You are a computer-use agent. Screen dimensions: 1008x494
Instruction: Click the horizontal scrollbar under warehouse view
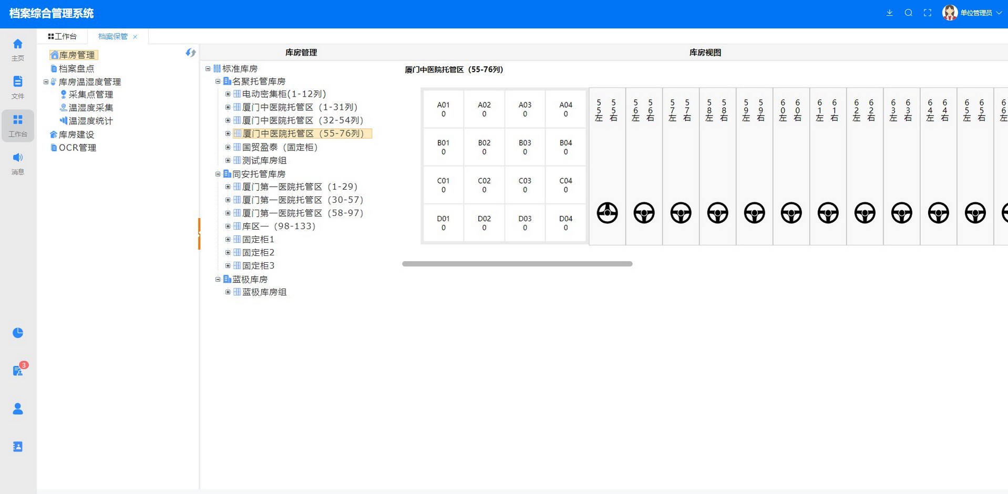tap(517, 264)
